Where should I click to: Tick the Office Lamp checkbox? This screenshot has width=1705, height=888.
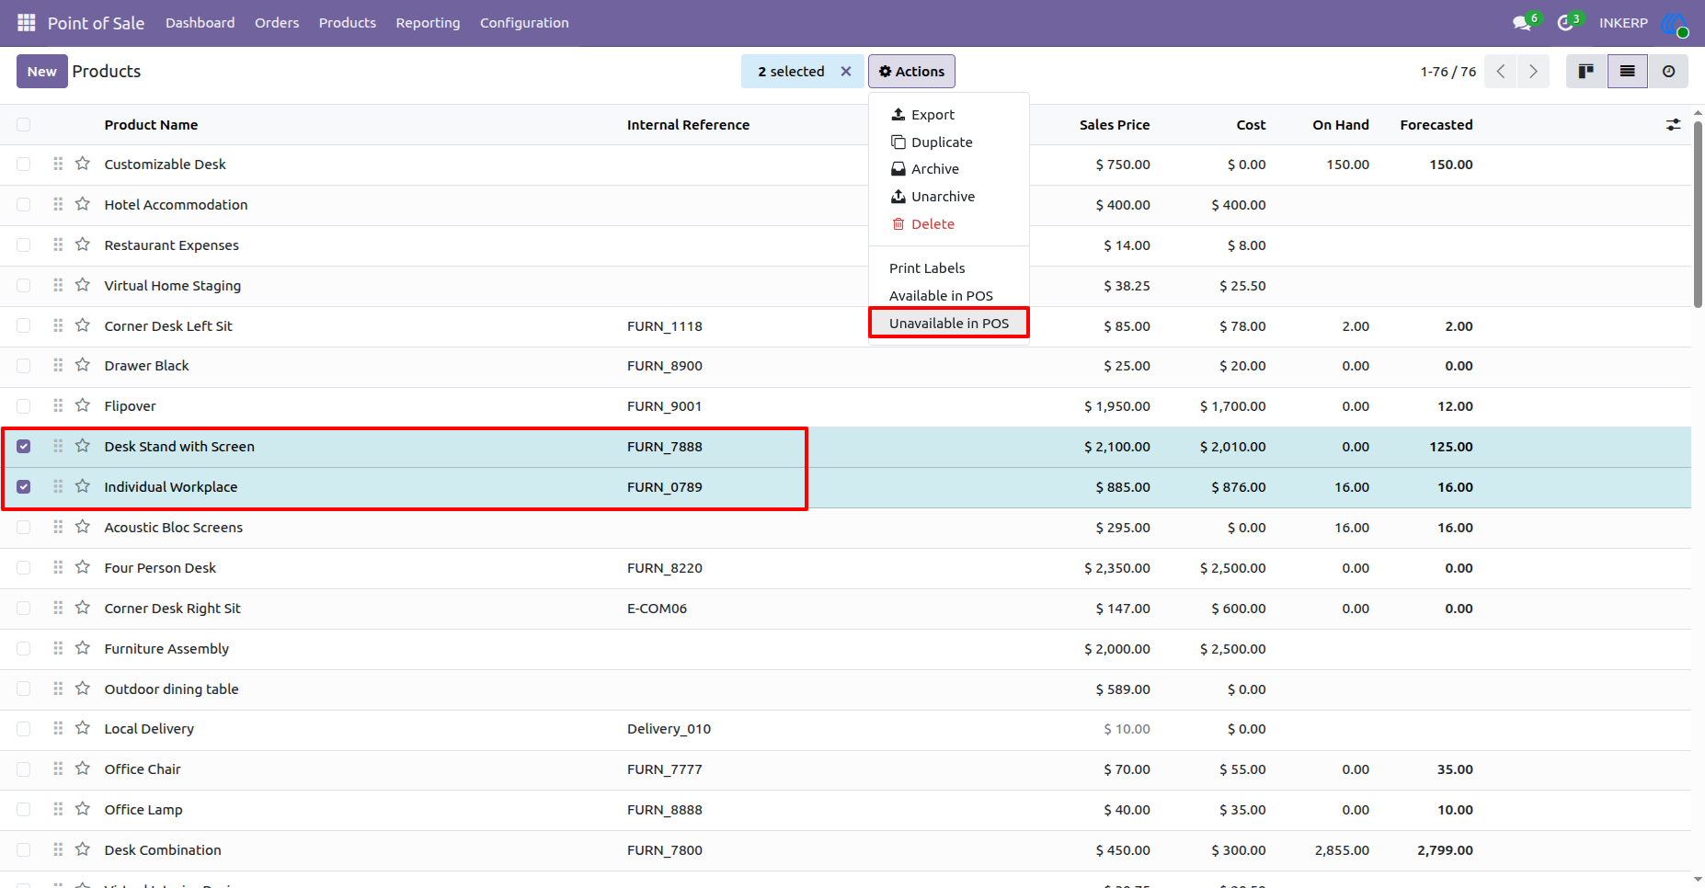(x=24, y=809)
